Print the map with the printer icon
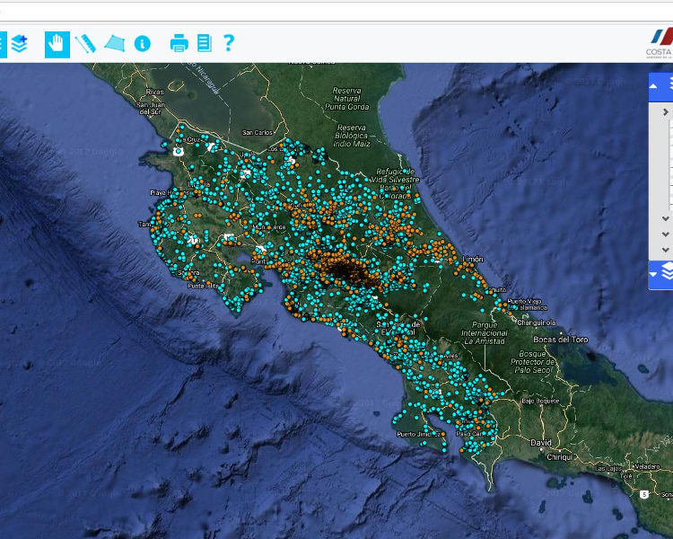This screenshot has height=539, width=673. click(x=179, y=43)
